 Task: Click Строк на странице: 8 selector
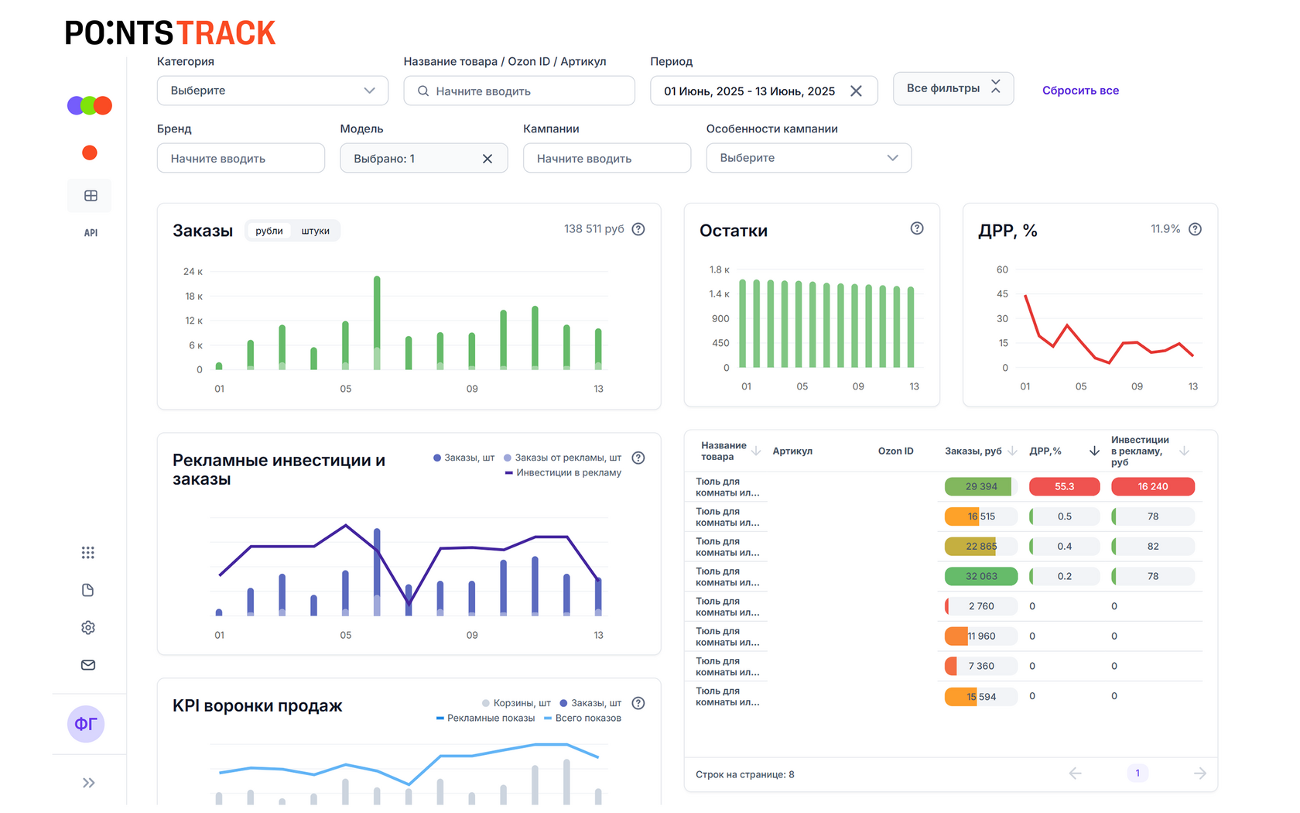(x=744, y=774)
